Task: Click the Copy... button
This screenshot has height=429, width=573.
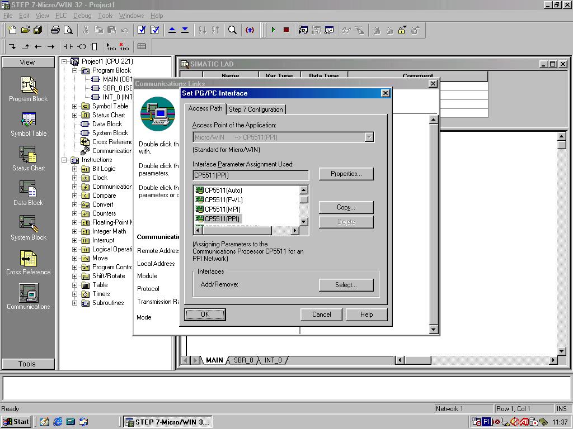Action: click(x=346, y=207)
